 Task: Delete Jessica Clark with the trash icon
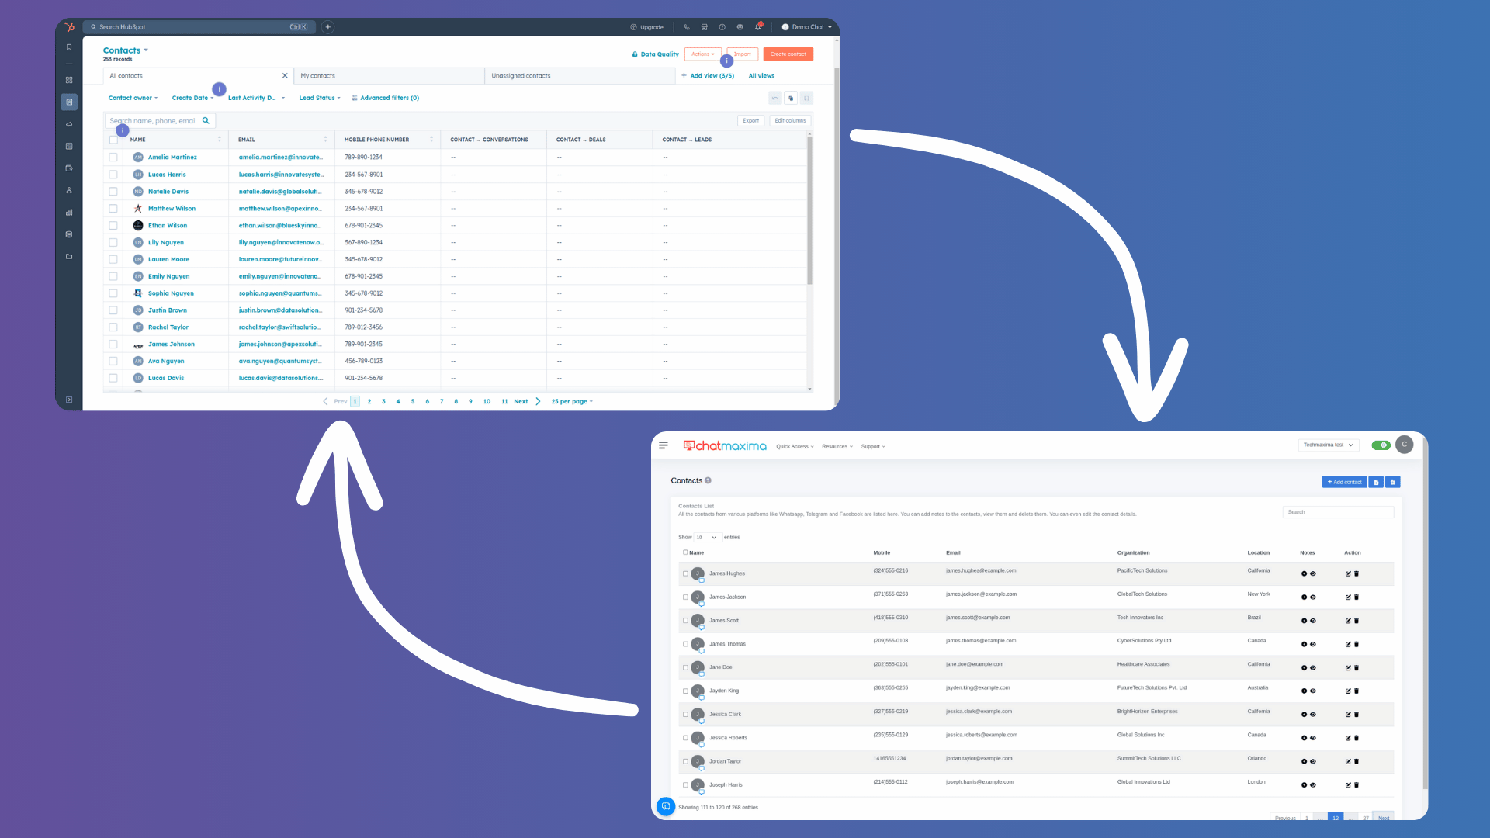pos(1356,714)
